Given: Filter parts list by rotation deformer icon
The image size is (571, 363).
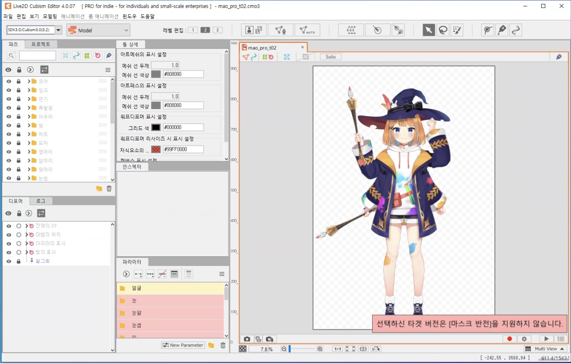Looking at the screenshot, I should point(98,56).
